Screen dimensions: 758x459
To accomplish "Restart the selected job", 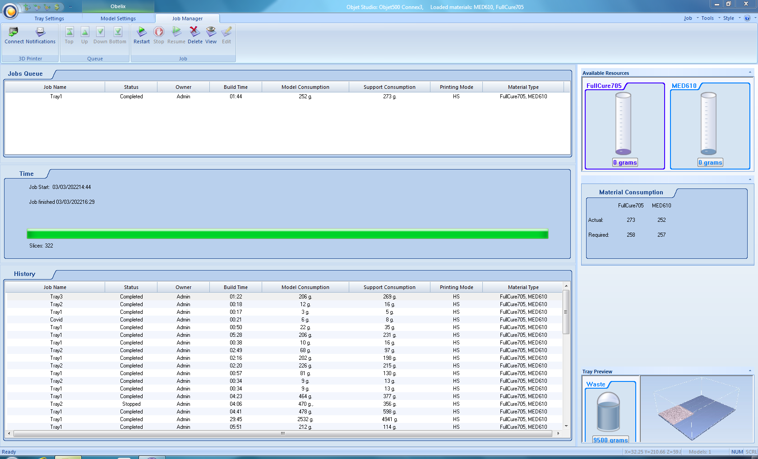I will pos(142,35).
